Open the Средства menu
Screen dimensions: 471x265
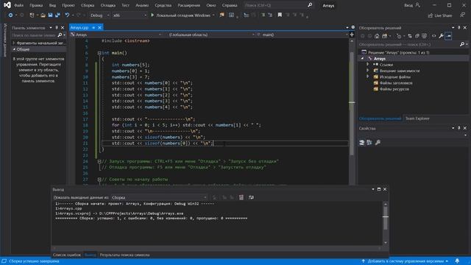[163, 5]
